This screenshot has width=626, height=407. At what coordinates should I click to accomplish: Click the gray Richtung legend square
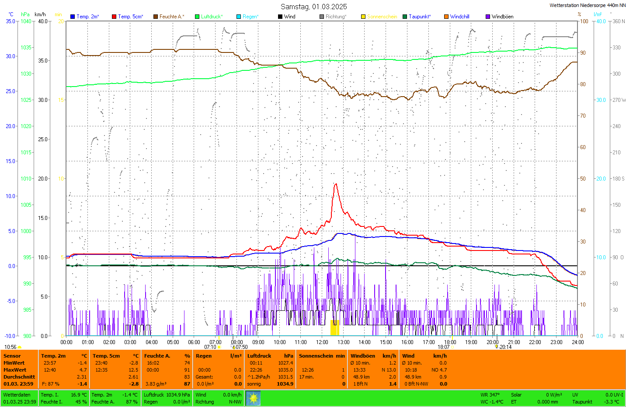pyautogui.click(x=322, y=17)
